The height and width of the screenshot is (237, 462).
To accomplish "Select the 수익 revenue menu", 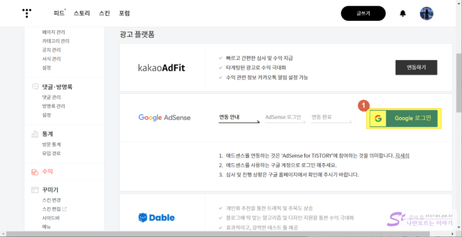I will point(47,172).
